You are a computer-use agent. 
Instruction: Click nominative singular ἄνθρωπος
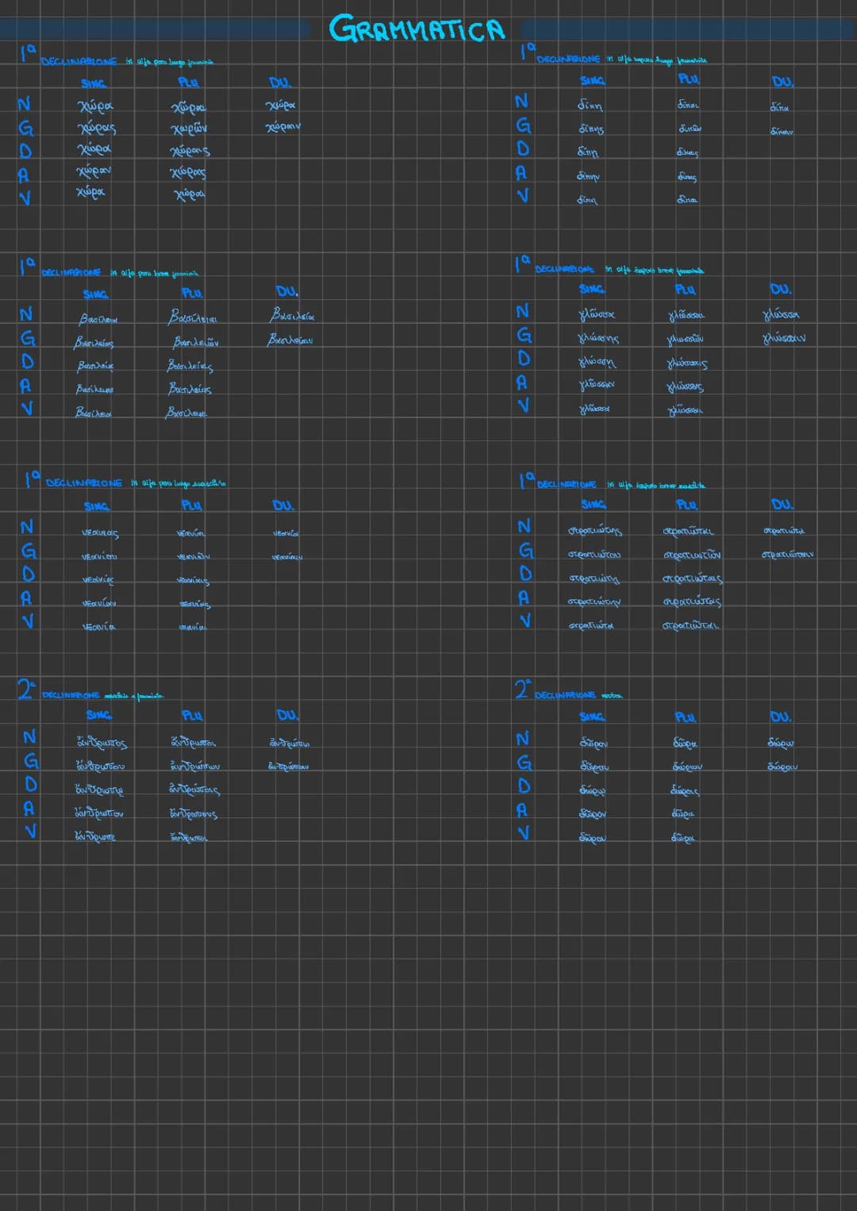(x=101, y=743)
